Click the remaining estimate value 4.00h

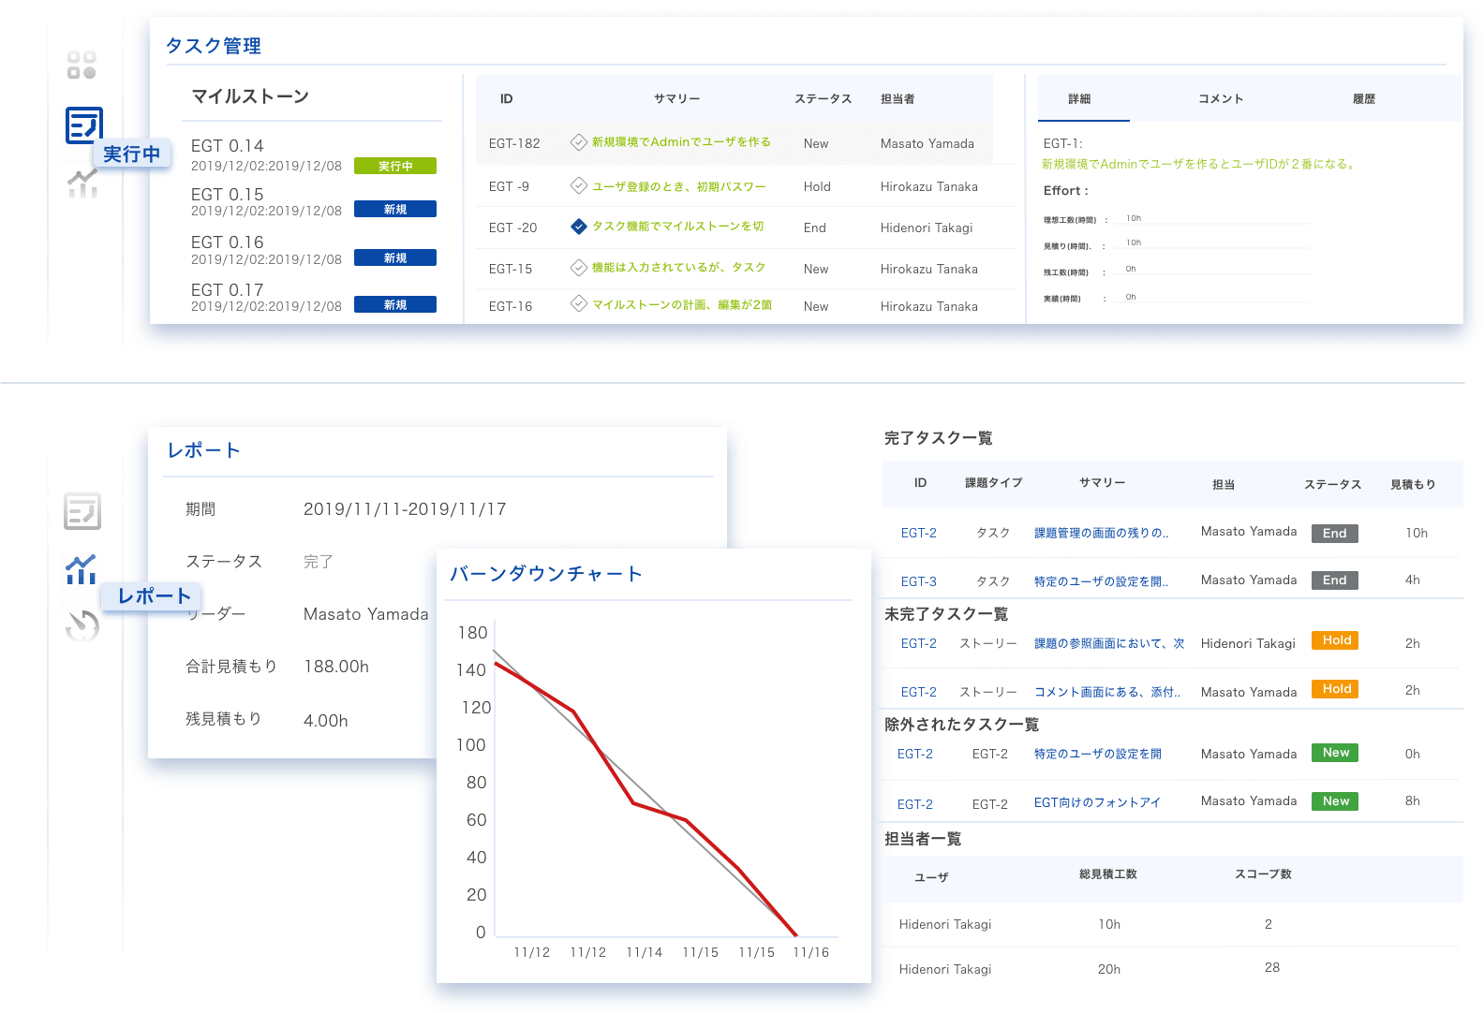325,721
